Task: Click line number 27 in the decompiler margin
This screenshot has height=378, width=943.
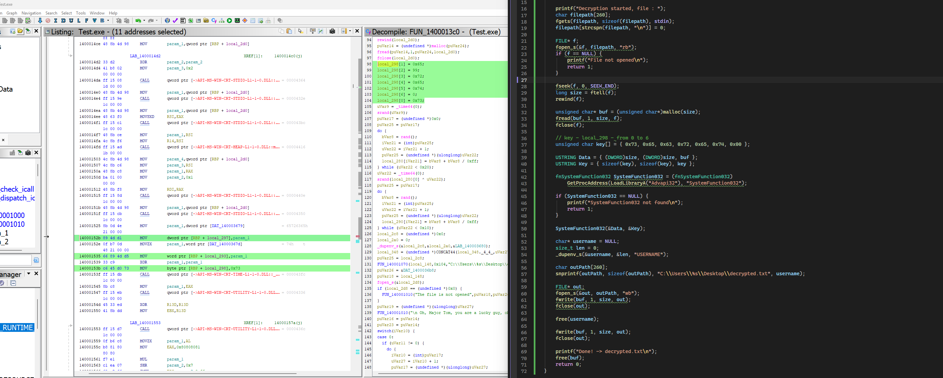Action: (x=524, y=80)
